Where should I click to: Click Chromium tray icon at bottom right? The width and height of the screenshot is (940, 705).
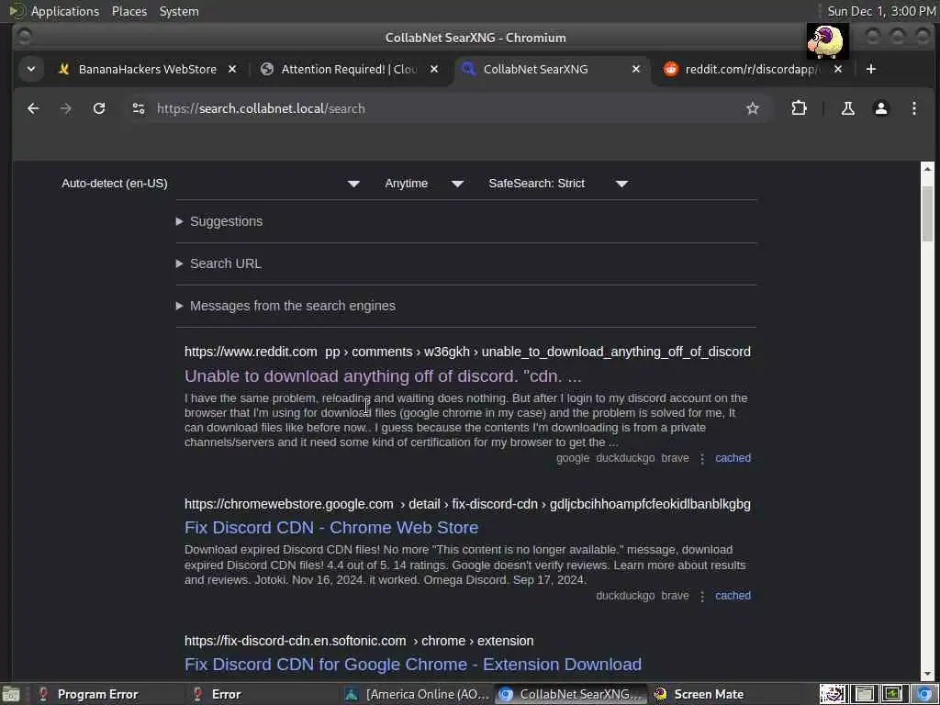[925, 694]
